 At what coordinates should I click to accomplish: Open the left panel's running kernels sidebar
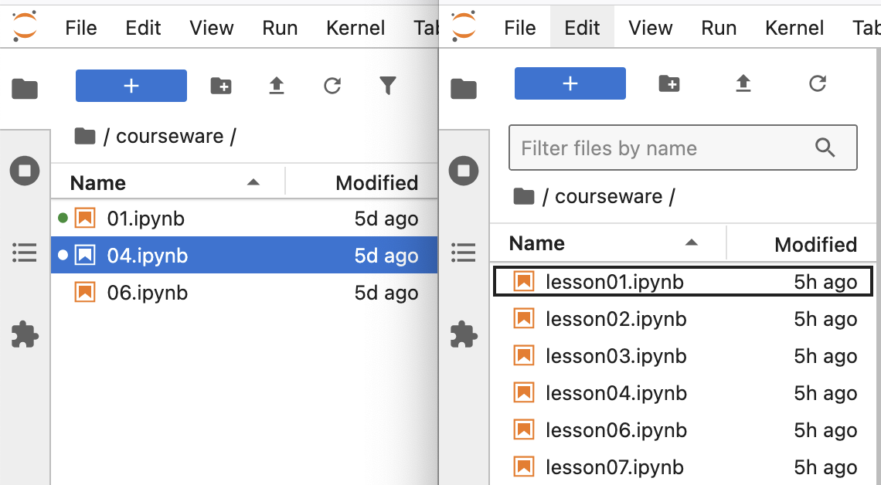pyautogui.click(x=25, y=170)
